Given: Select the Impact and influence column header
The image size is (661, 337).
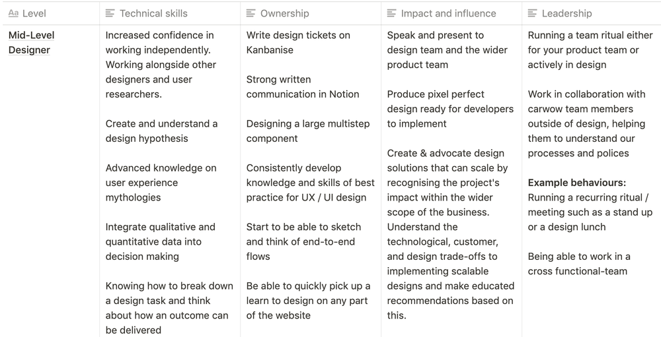Looking at the screenshot, I should pyautogui.click(x=451, y=13).
